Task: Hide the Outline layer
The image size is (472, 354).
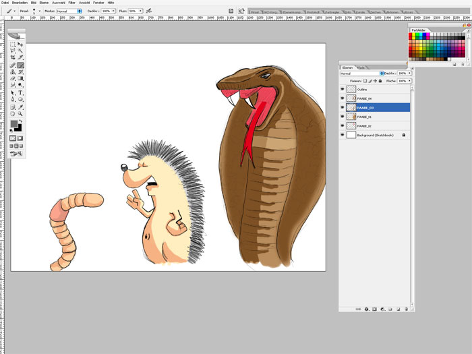Action: tap(343, 88)
